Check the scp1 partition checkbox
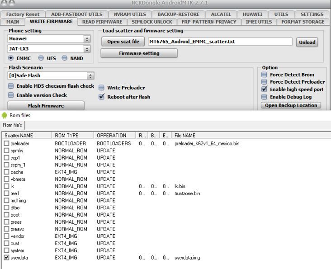Screen dimensions: 331x269 (x=6, y=158)
